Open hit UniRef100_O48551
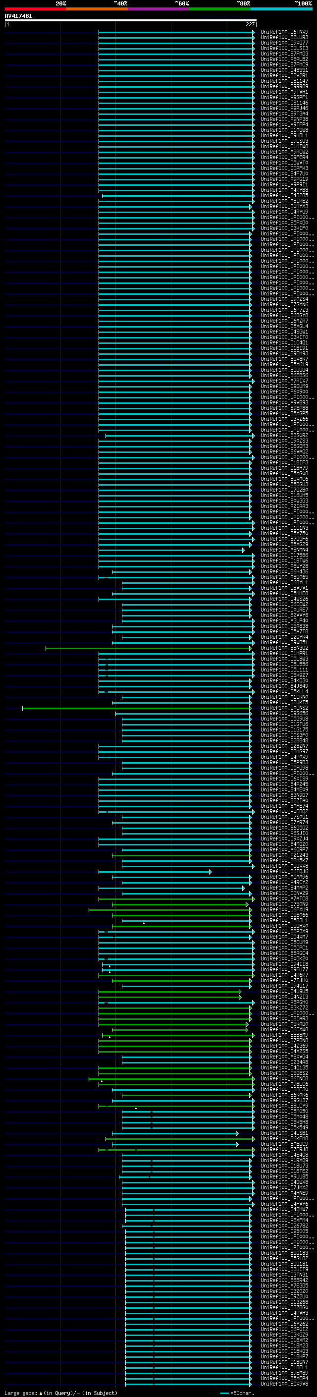 (284, 70)
